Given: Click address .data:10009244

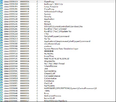Looking at the screenshot, I should [11, 26].
